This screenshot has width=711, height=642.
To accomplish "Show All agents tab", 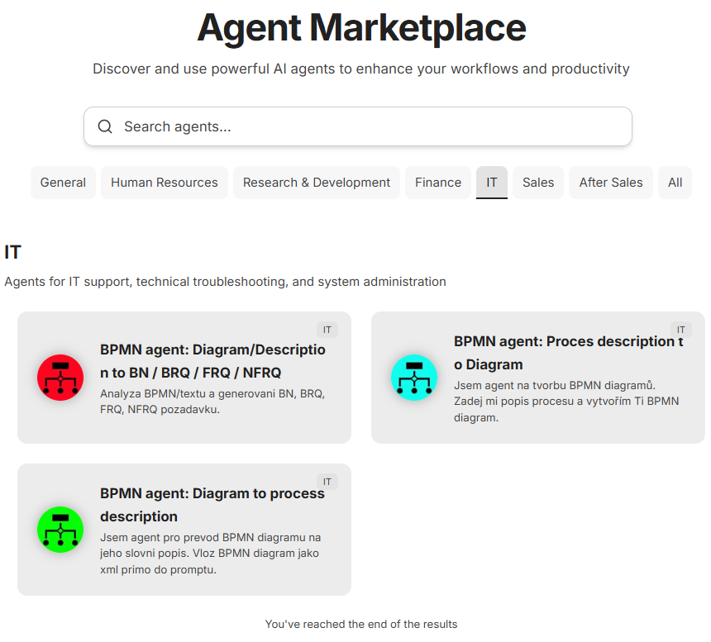I will click(675, 183).
